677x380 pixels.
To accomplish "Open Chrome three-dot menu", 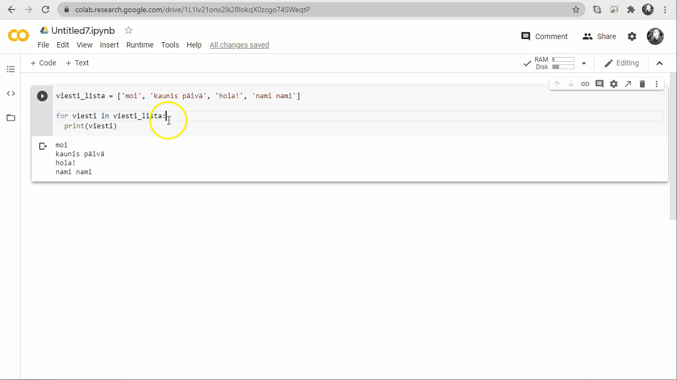I will 665,9.
